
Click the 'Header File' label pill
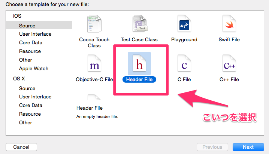pyautogui.click(x=139, y=80)
